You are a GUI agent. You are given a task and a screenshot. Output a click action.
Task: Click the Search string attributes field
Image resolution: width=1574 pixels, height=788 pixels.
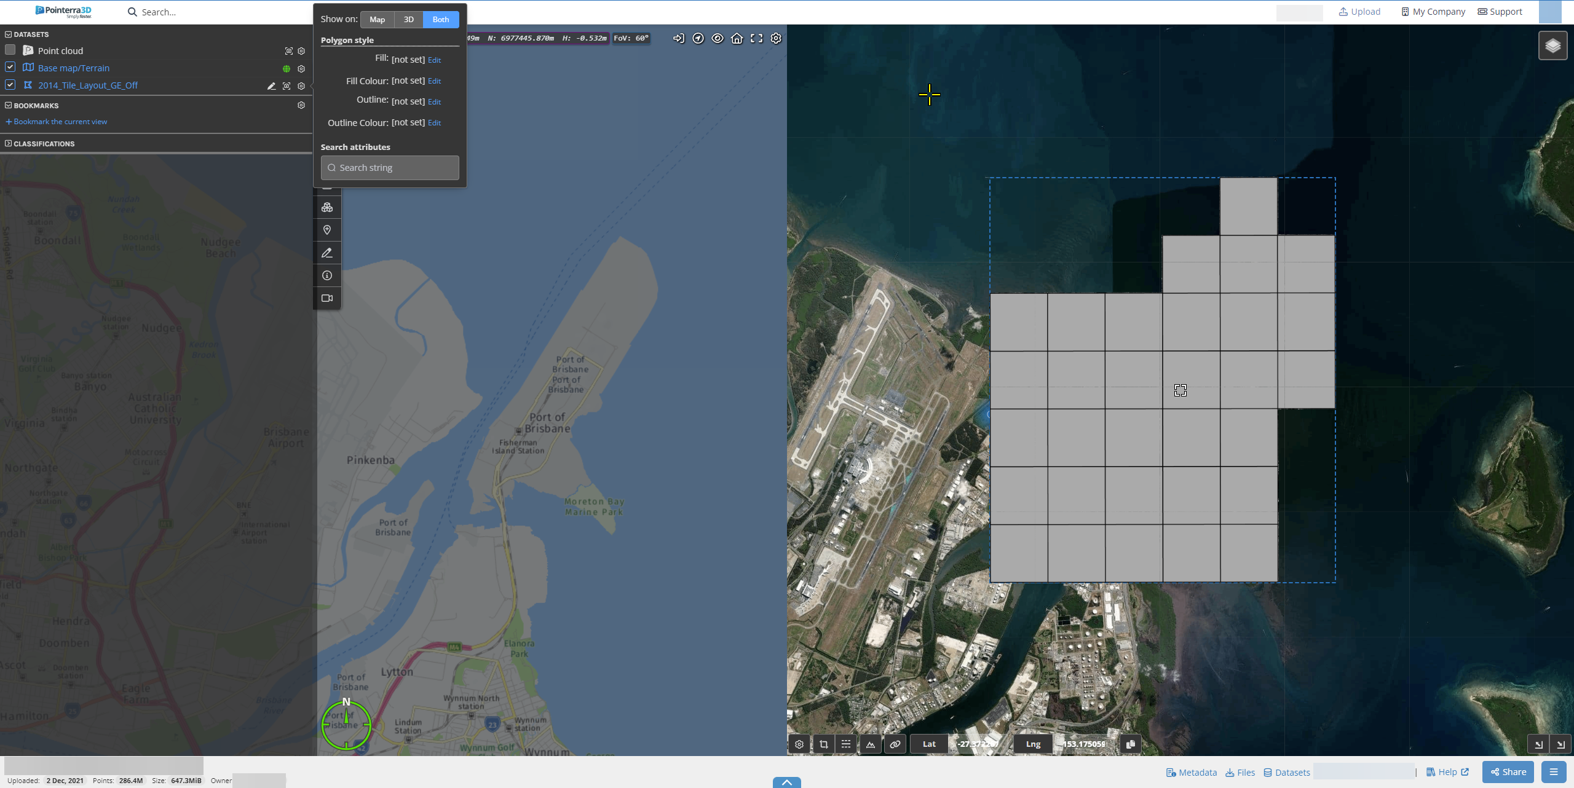[390, 168]
